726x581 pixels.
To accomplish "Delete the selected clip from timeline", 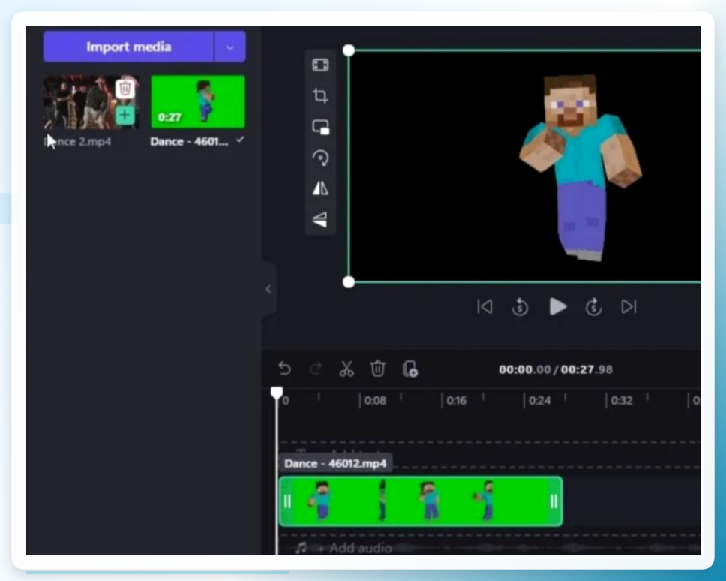I will pyautogui.click(x=378, y=369).
